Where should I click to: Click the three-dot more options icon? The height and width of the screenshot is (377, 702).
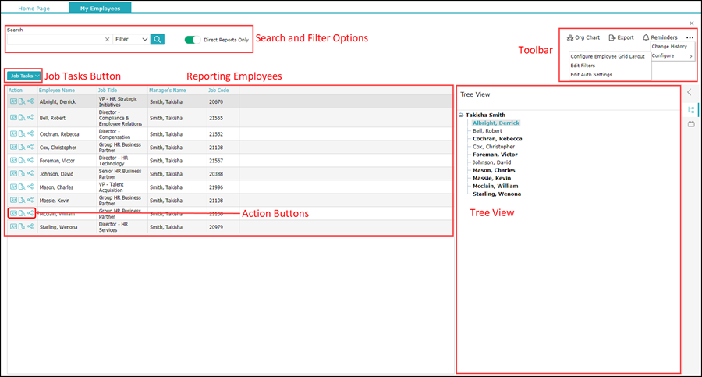pyautogui.click(x=690, y=37)
